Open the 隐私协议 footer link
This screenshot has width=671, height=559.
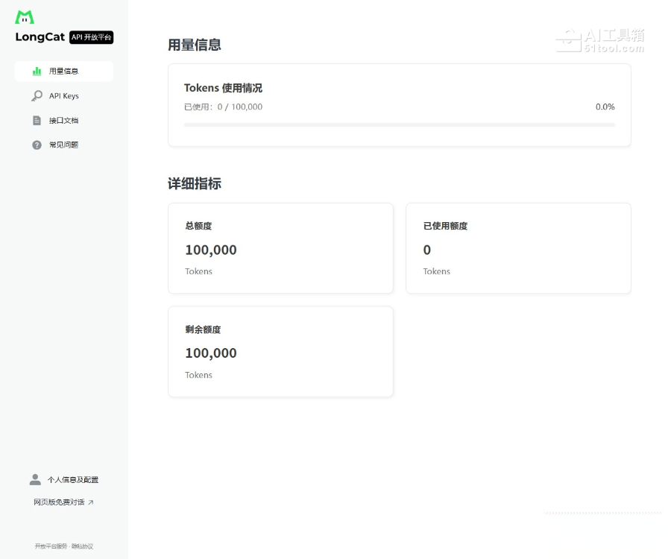(83, 546)
